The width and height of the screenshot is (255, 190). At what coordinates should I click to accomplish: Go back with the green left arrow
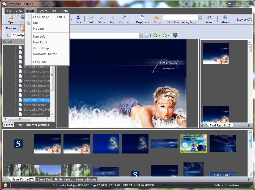coord(155,35)
